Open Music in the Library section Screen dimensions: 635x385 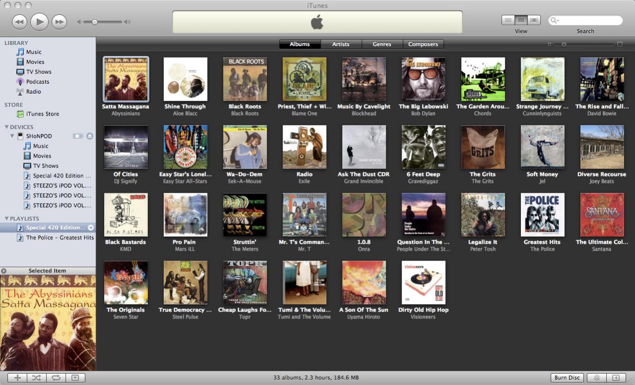click(x=34, y=52)
